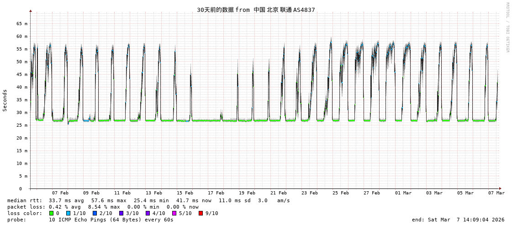Click the 2/10 blue loss swatch
The image size is (512, 226).
click(x=95, y=213)
